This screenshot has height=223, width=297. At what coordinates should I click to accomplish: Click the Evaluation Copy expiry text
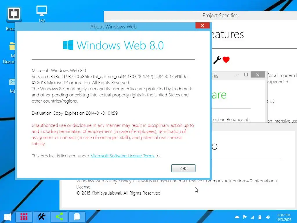(75, 113)
